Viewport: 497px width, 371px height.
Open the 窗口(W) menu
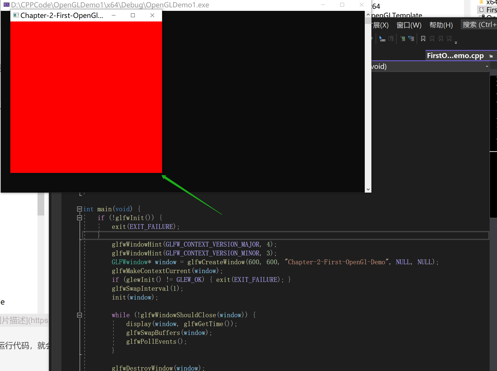tap(409, 25)
